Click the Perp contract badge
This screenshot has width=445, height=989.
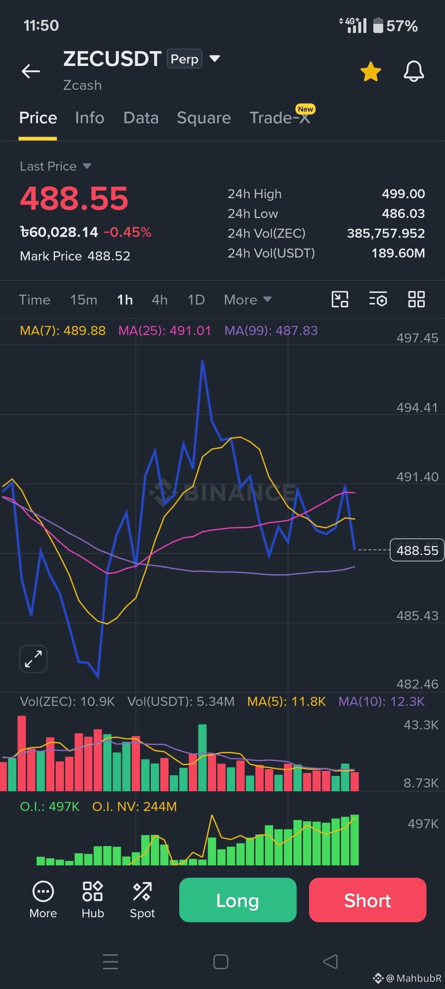(184, 59)
